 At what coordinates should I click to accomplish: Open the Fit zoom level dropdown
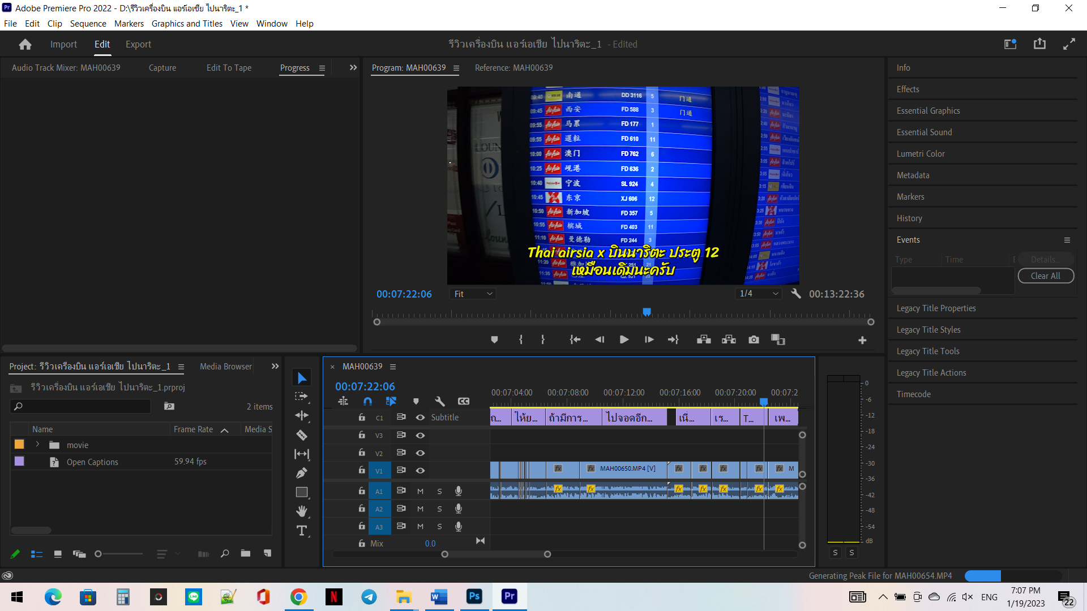pos(473,294)
